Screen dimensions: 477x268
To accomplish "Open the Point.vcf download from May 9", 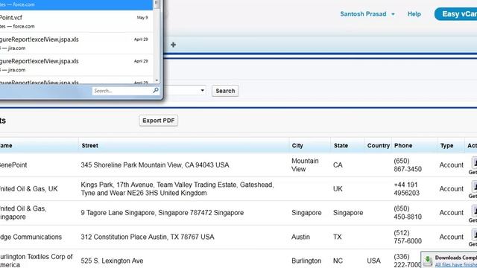I will coord(76,22).
